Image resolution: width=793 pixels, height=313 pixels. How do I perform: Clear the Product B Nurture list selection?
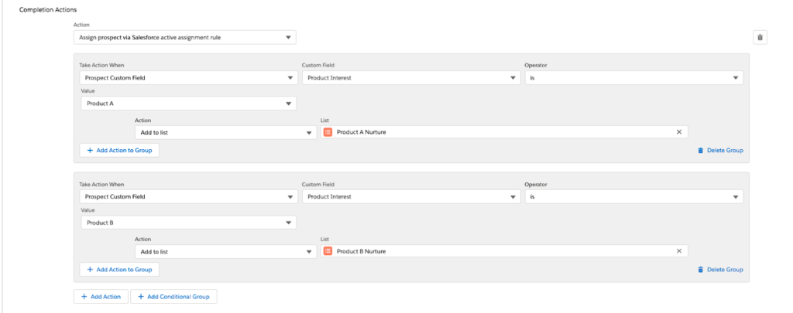point(679,251)
